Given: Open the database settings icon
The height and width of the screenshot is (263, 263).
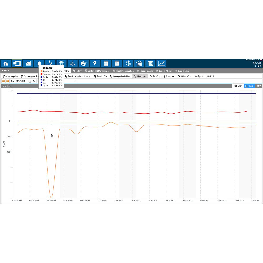Looking at the screenshot, I should tap(150, 63).
